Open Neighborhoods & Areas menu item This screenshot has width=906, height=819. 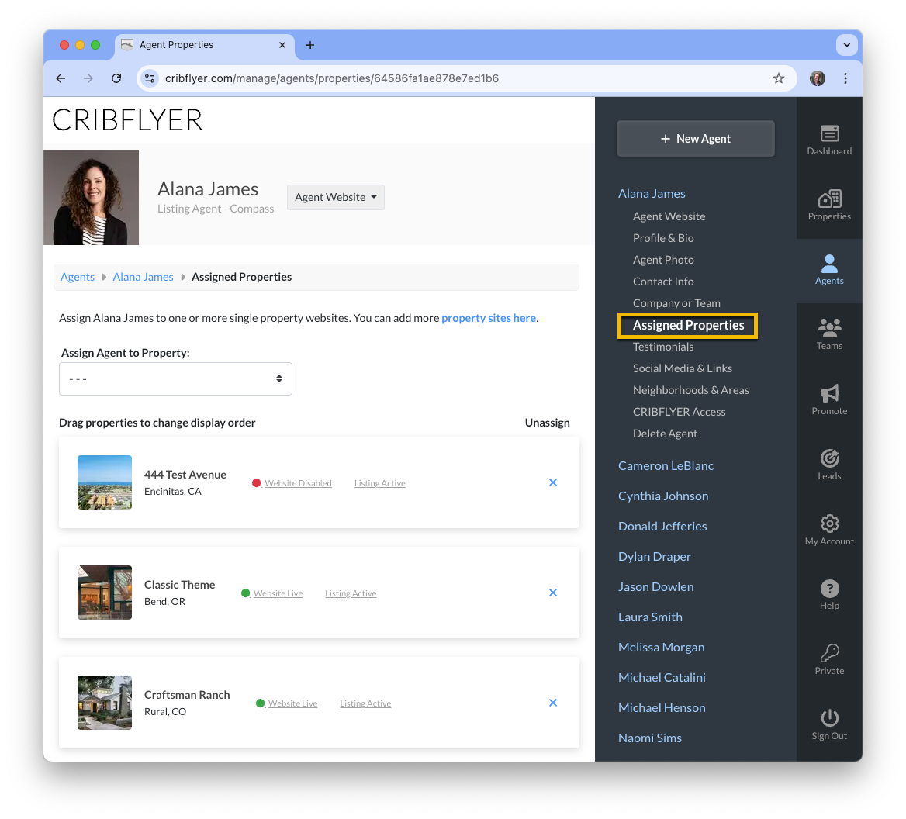[x=690, y=390]
